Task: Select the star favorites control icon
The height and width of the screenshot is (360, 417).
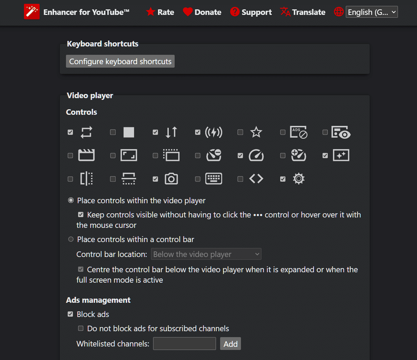Action: pyautogui.click(x=256, y=132)
